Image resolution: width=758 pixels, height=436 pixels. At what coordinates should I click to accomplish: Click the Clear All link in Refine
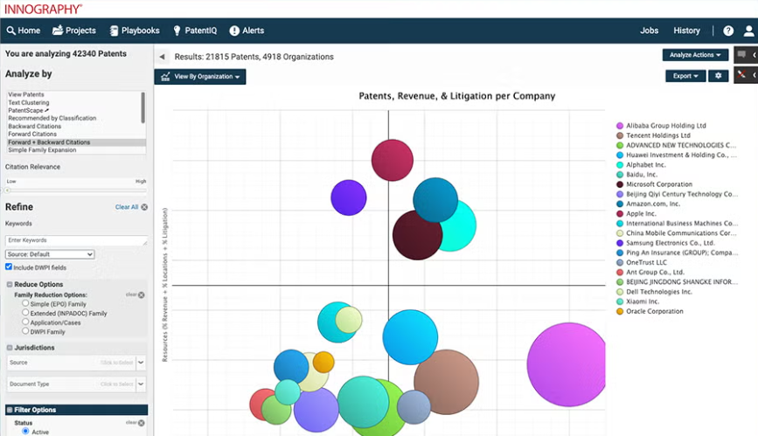[x=127, y=207]
